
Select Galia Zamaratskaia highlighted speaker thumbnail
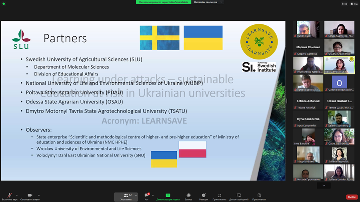pos(339,65)
